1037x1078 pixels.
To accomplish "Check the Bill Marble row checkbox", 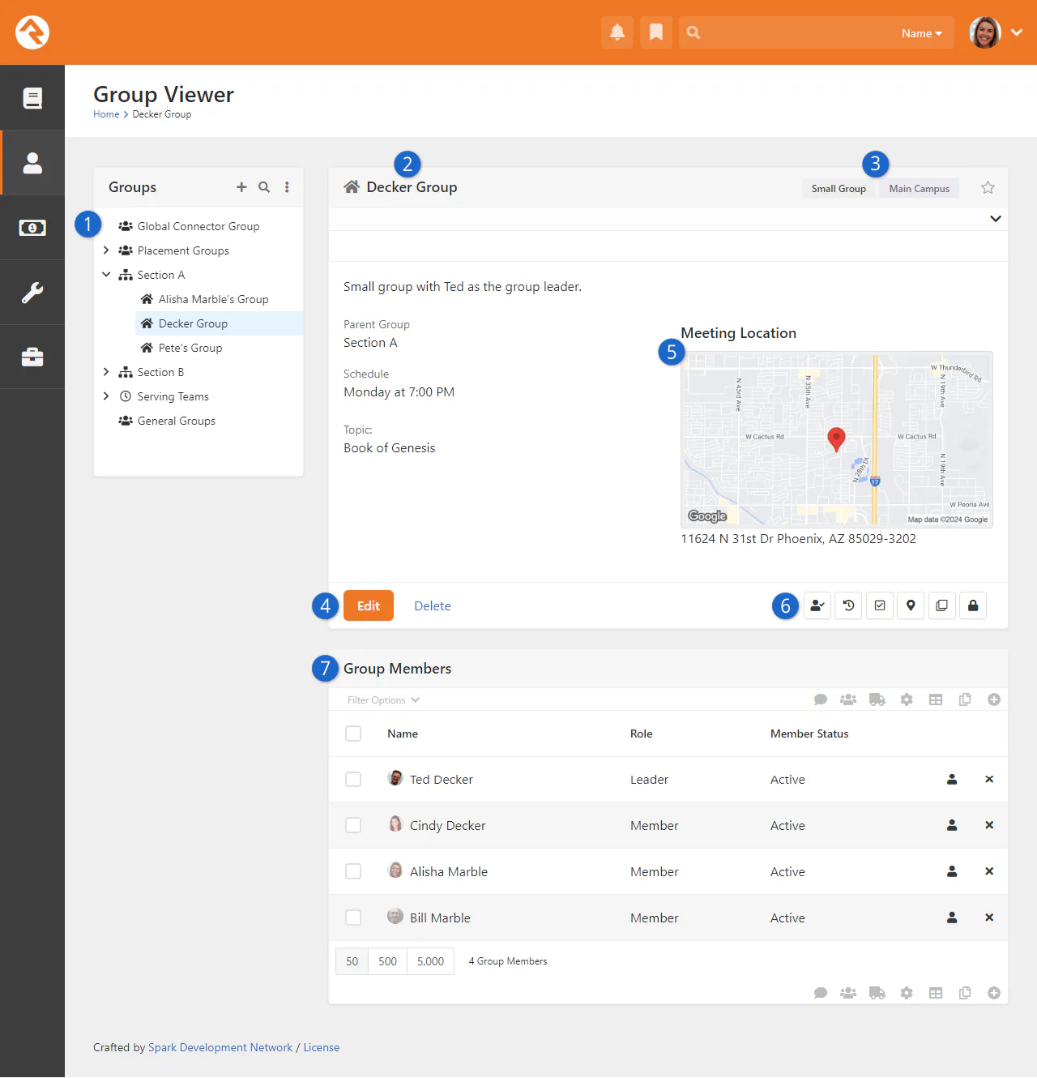I will click(x=353, y=918).
